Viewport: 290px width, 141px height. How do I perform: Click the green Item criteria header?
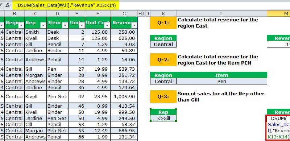[x=221, y=75]
